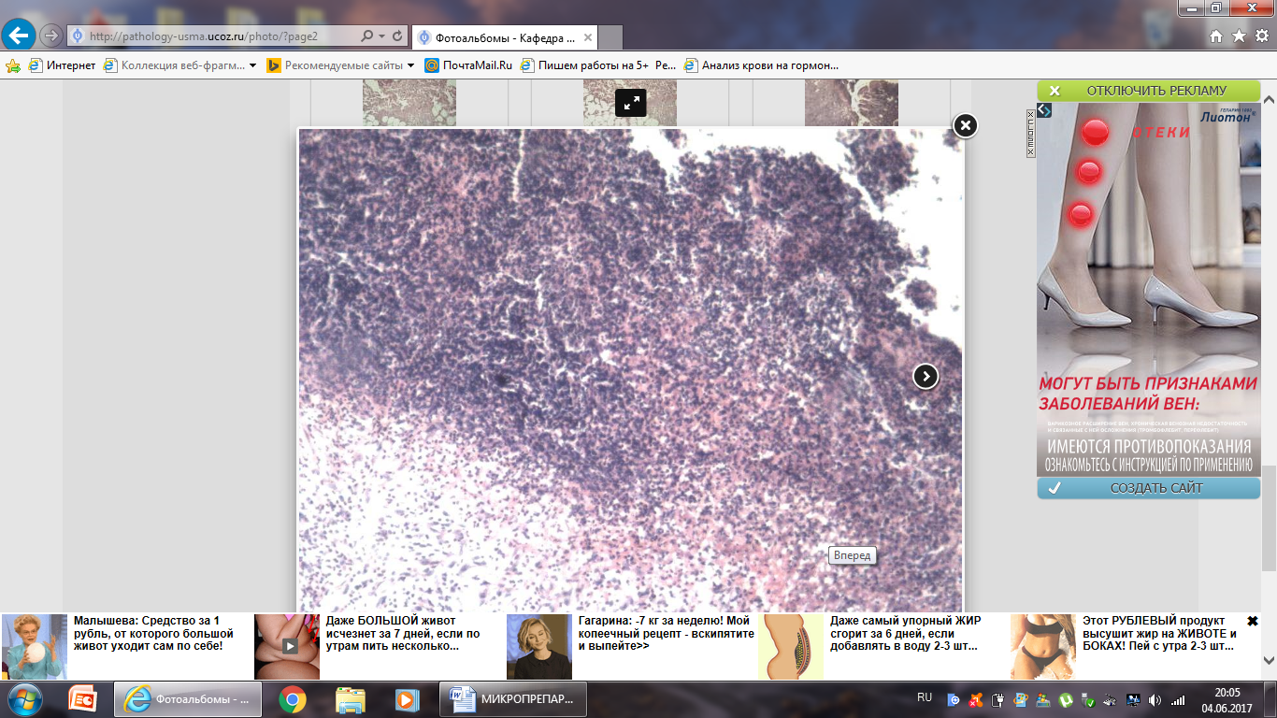This screenshot has width=1277, height=718.
Task: Open the Avast tray icon
Action: pyautogui.click(x=976, y=699)
